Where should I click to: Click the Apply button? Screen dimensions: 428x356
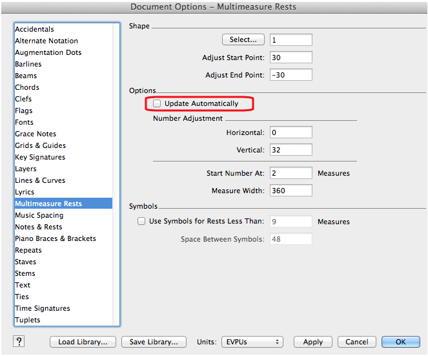tap(312, 342)
